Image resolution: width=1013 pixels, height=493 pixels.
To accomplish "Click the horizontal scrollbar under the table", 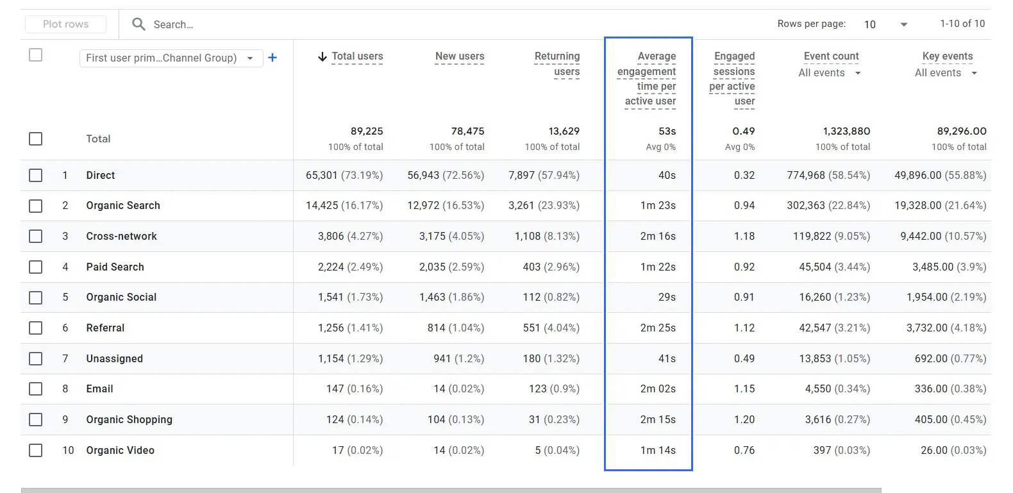I will coord(451,490).
